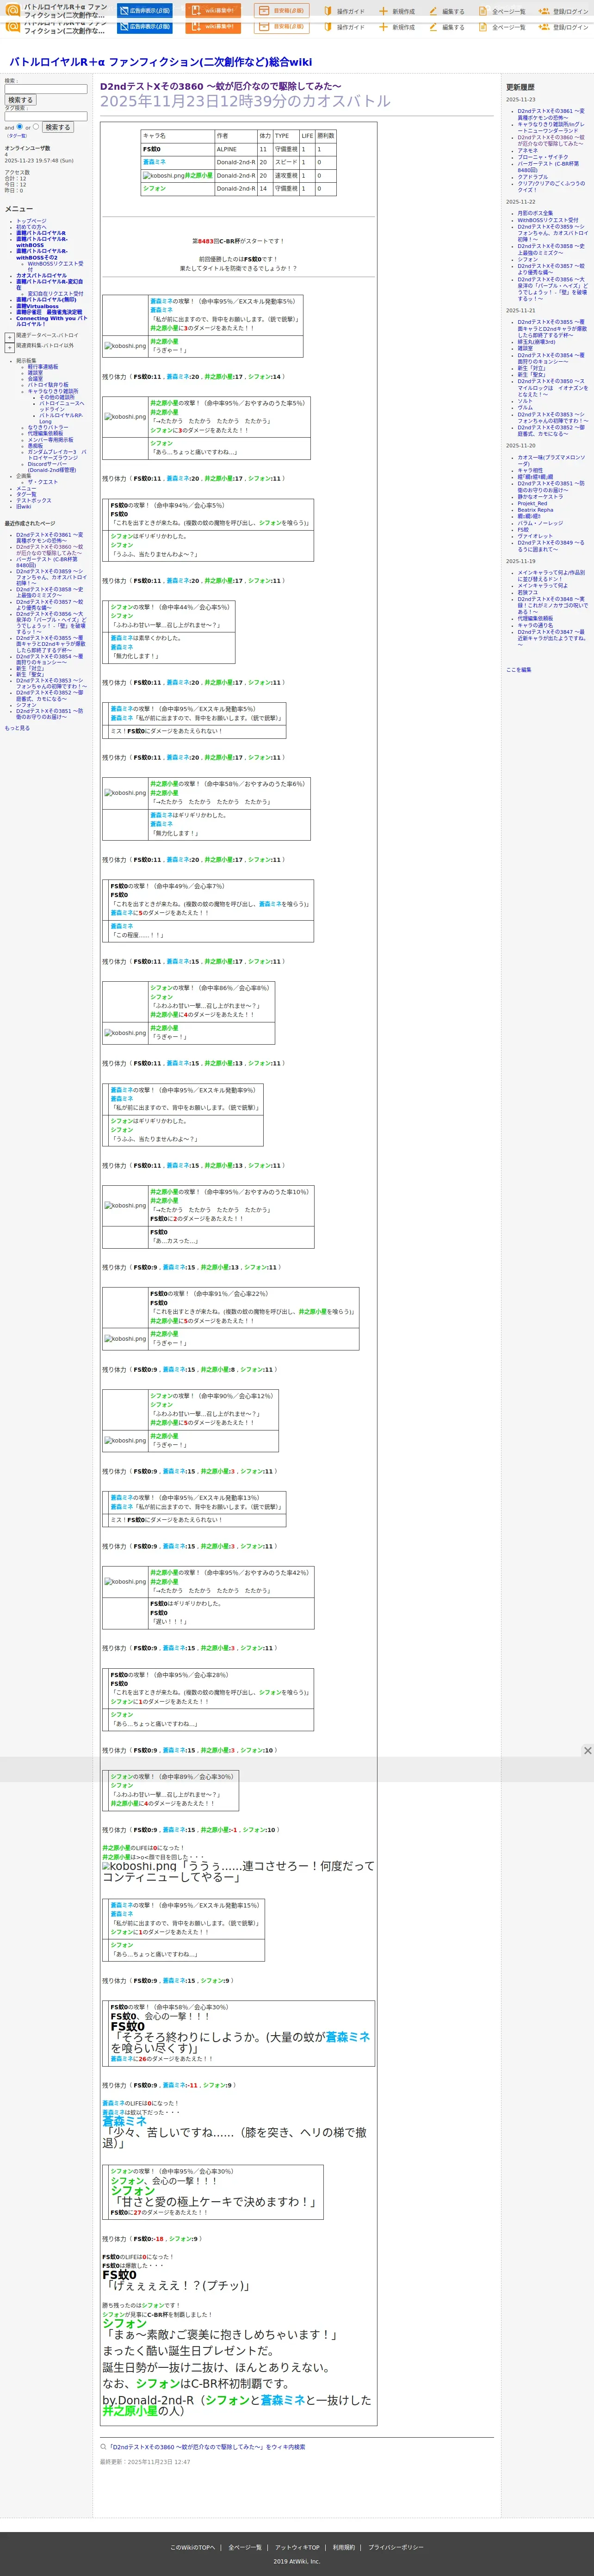Image resolution: width=594 pixels, height=2576 pixels.
Task: Open 直轄Virtualboss menu link
Action: (37, 306)
